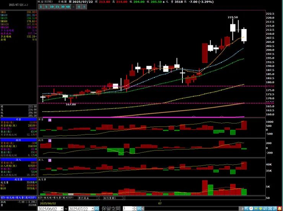Switch to the 15-minute chart
This screenshot has width=283, height=211.
(57, 6)
